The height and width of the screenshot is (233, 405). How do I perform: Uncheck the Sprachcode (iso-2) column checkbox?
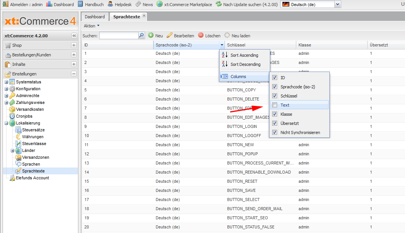point(274,86)
